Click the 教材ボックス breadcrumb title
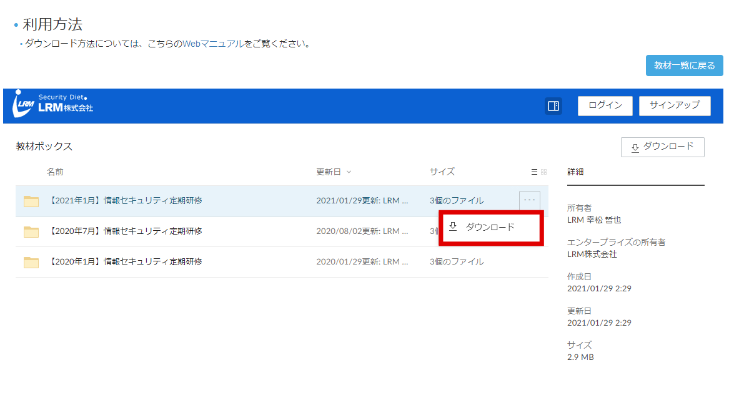The width and height of the screenshot is (729, 403). coord(44,146)
